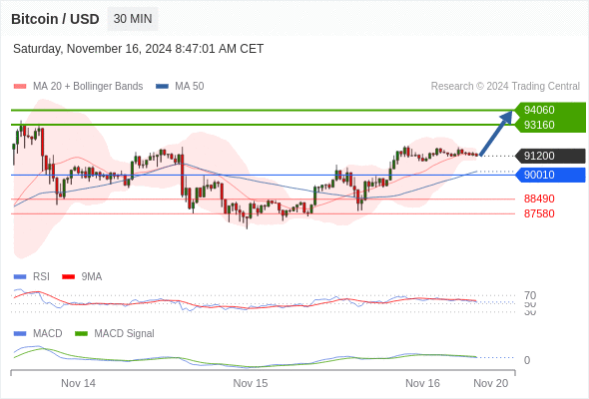589x399 pixels.
Task: Click the Research © 2024 Trading Central credit
Action: (x=505, y=87)
